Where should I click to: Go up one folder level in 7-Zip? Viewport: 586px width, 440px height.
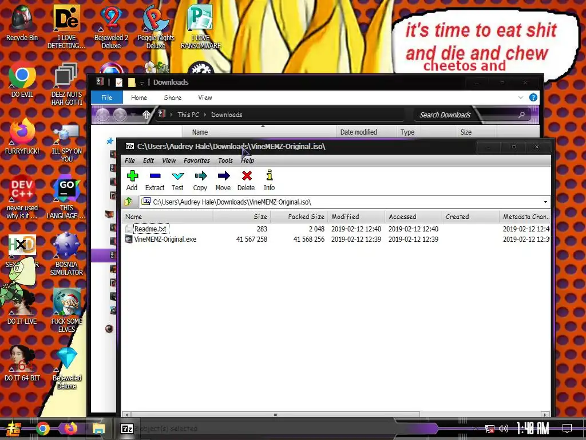click(x=128, y=202)
